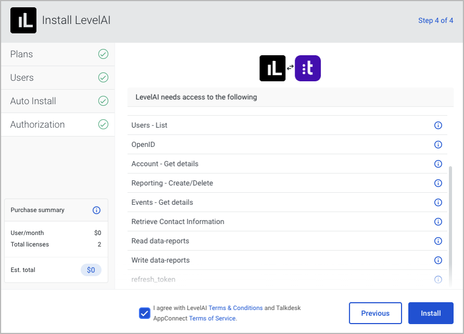Go to the Plans step

pos(58,54)
